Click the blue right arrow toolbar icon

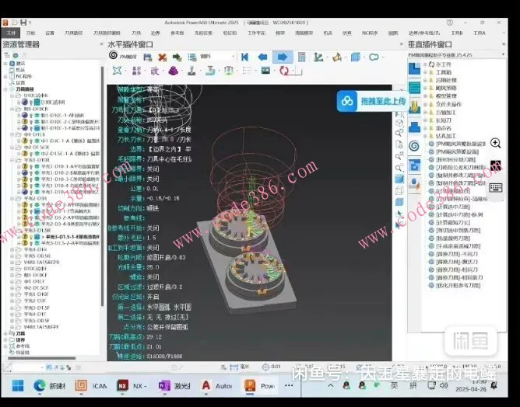283,57
